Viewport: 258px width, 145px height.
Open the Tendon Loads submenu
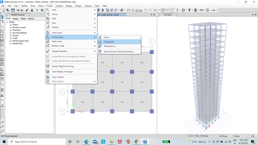(x=71, y=46)
